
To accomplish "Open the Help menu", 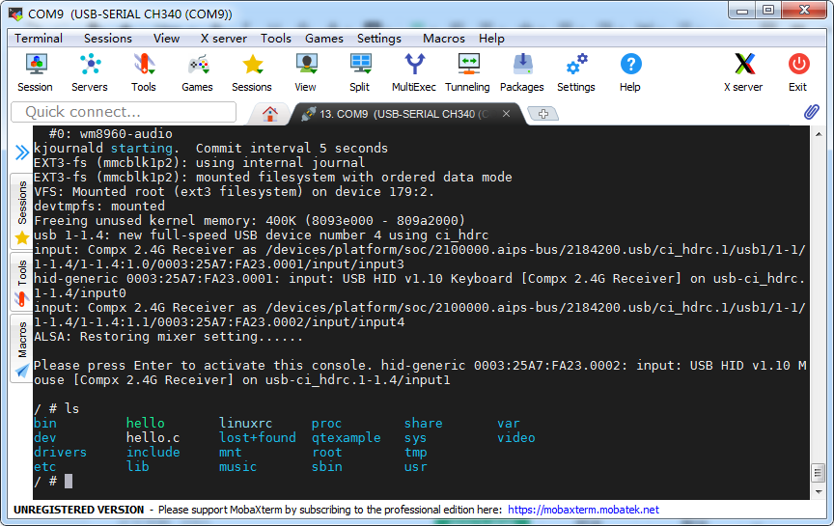I will pos(491,39).
